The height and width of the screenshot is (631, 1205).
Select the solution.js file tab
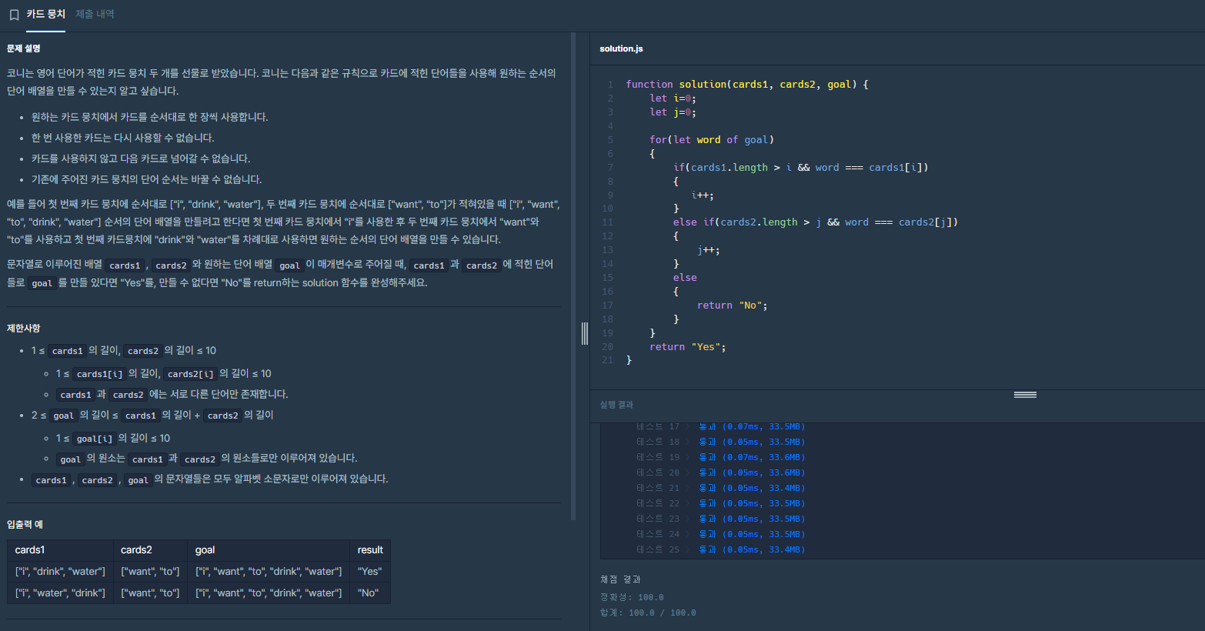click(621, 48)
